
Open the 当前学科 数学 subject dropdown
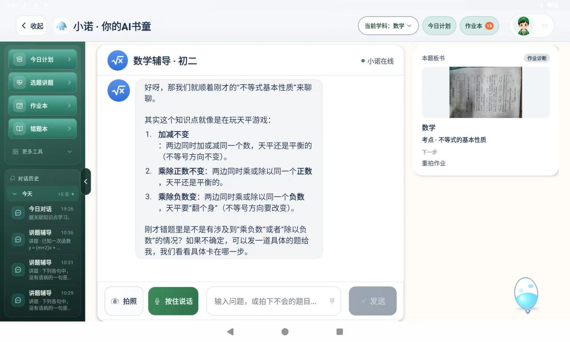tap(388, 26)
